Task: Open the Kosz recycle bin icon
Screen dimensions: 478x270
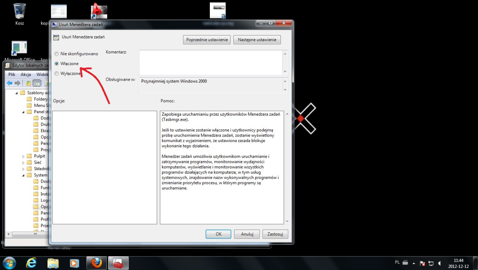Action: tap(19, 12)
